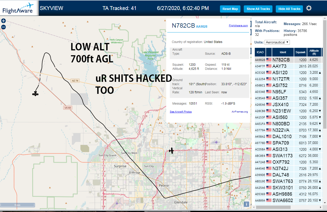Screen dimensions: 327x212
Task: Select the DAL1010 aircraft row
Action: [288, 136]
